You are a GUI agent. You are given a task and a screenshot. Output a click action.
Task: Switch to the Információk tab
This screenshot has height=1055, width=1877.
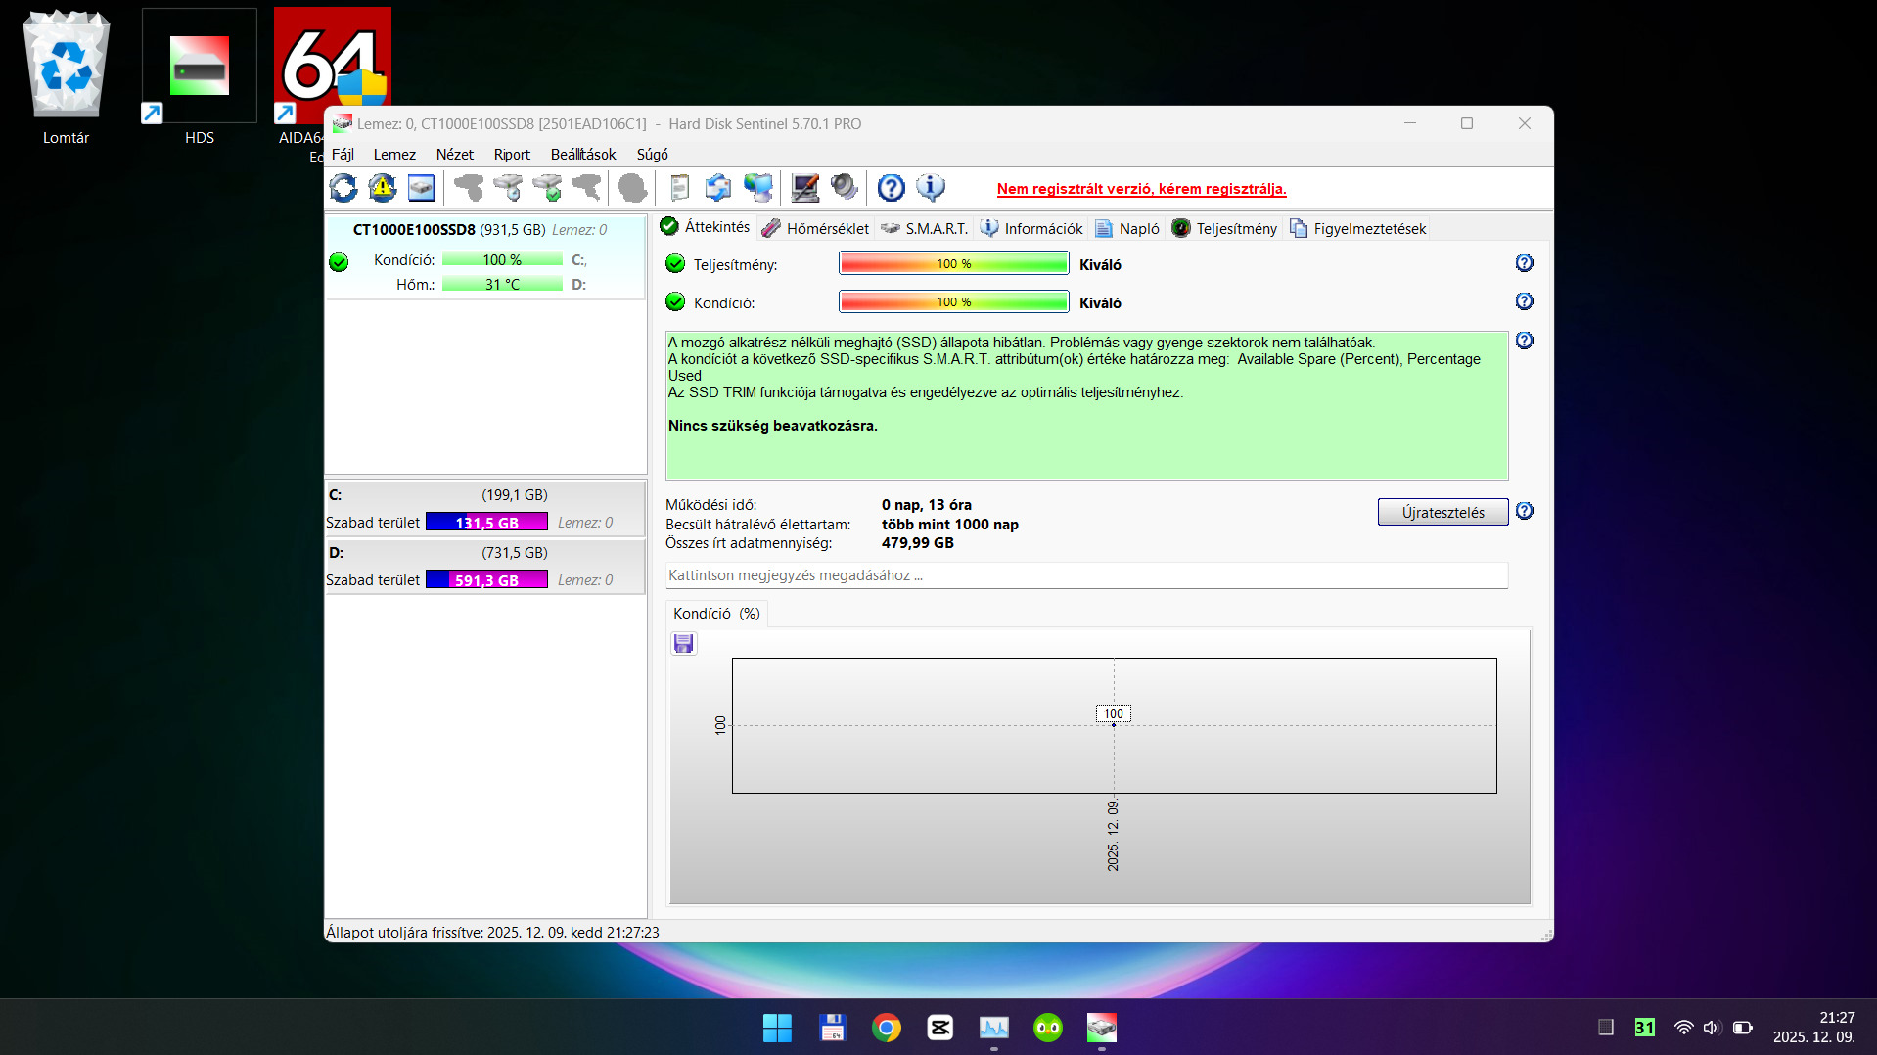point(1031,228)
